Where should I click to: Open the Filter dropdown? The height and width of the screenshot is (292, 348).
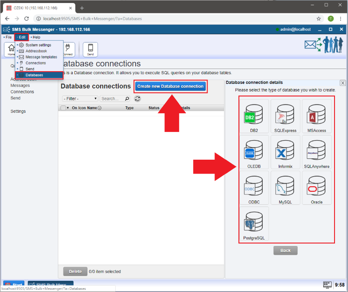click(80, 99)
